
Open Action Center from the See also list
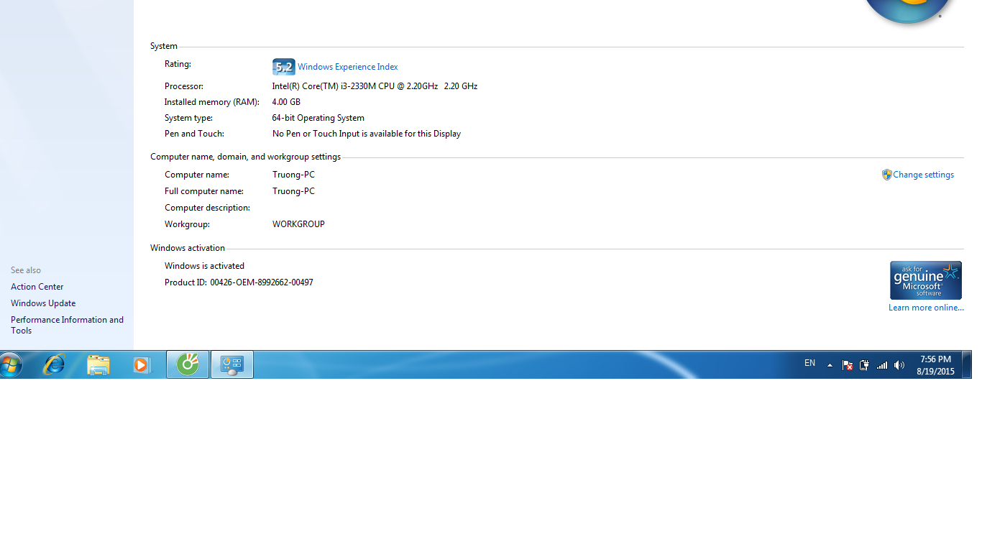click(x=37, y=287)
